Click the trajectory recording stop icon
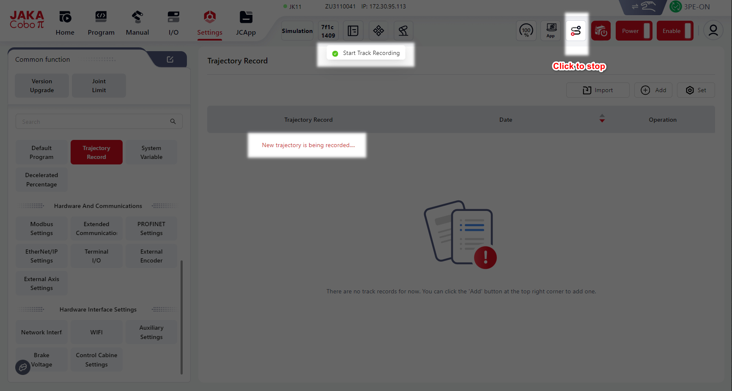Image resolution: width=732 pixels, height=391 pixels. pyautogui.click(x=576, y=31)
